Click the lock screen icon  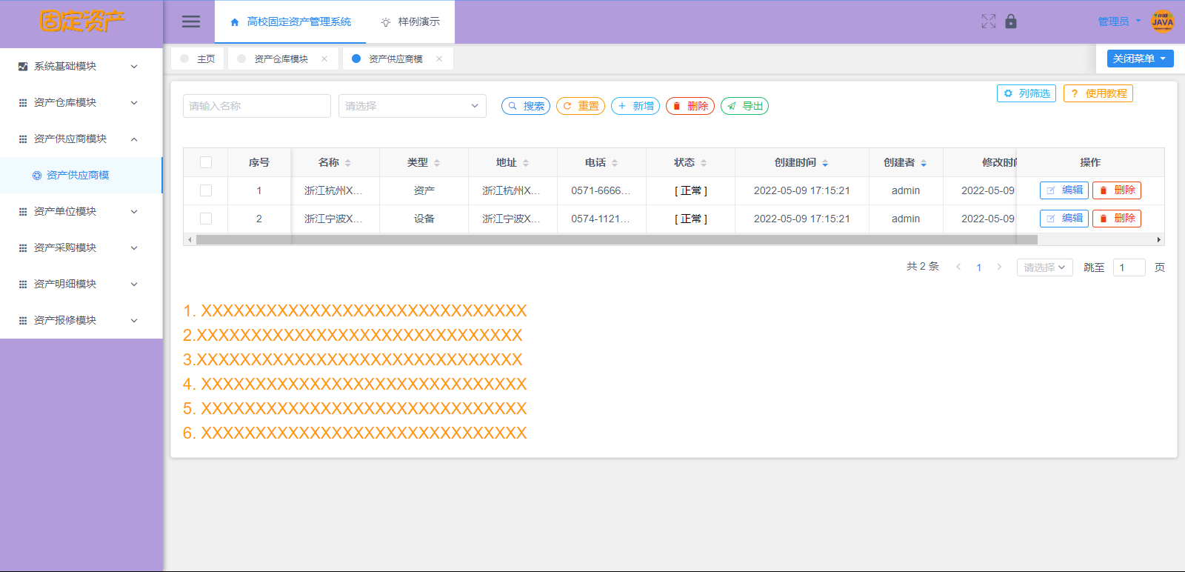1011,21
